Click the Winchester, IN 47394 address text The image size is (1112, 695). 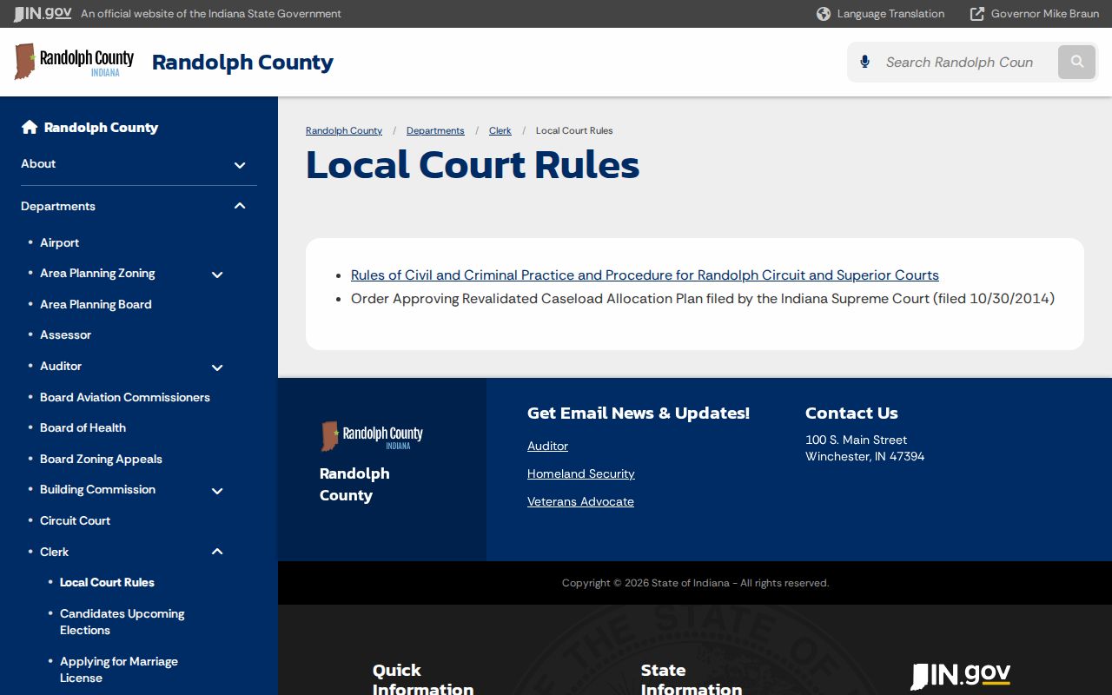tap(864, 456)
